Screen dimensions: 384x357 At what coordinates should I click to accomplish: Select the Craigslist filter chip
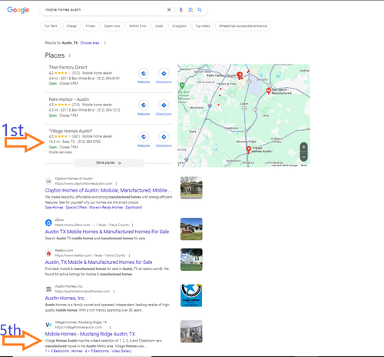tap(179, 26)
